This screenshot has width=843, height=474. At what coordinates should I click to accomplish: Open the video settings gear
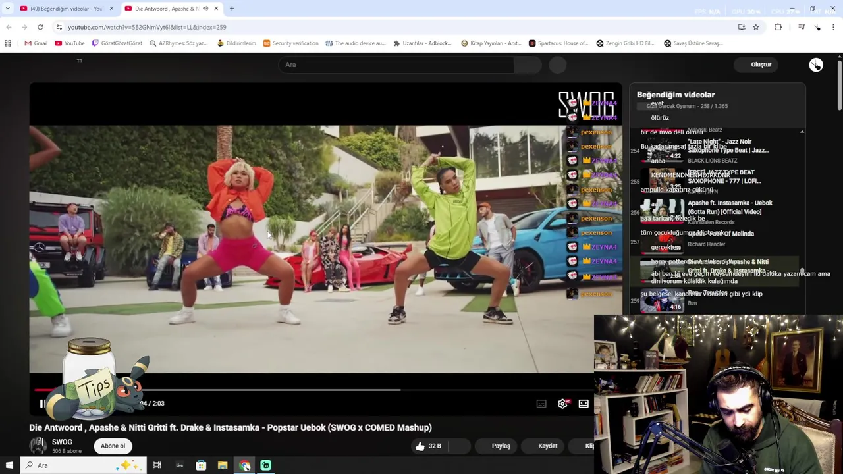(562, 404)
